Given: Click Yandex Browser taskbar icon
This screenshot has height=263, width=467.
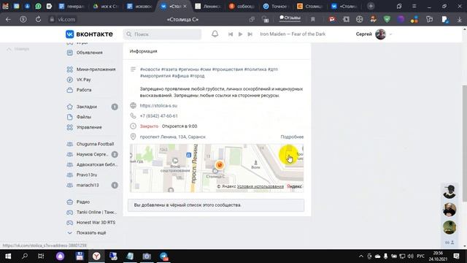Looking at the screenshot, I should 96,256.
